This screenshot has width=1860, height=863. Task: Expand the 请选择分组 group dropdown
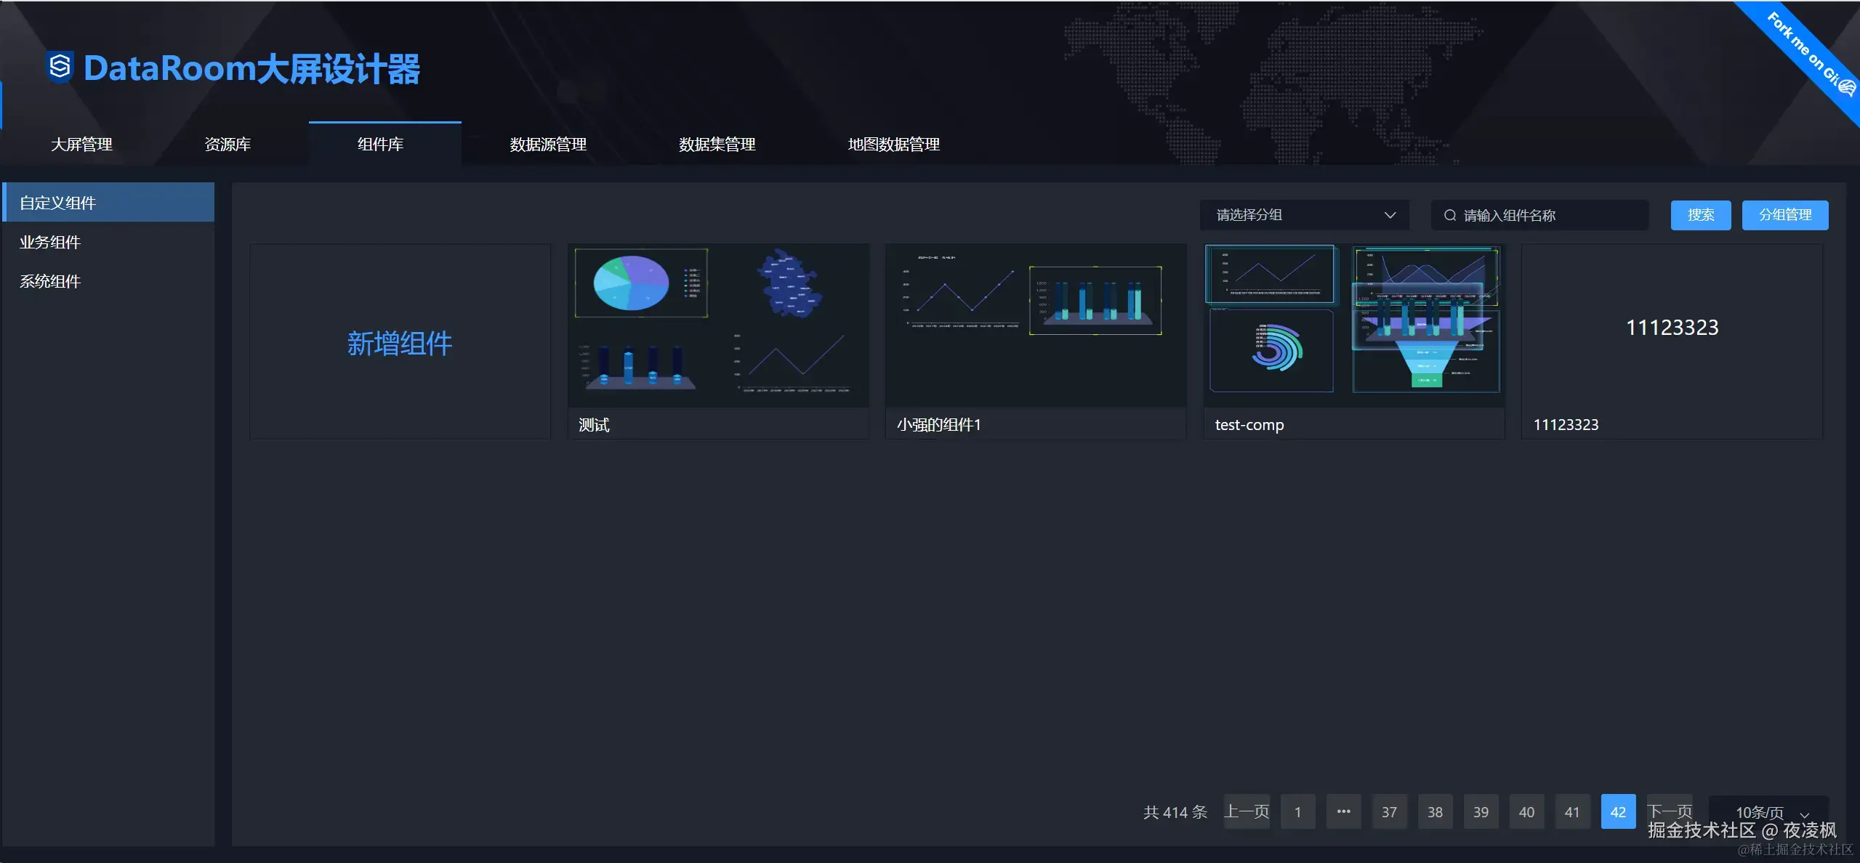coord(1304,215)
